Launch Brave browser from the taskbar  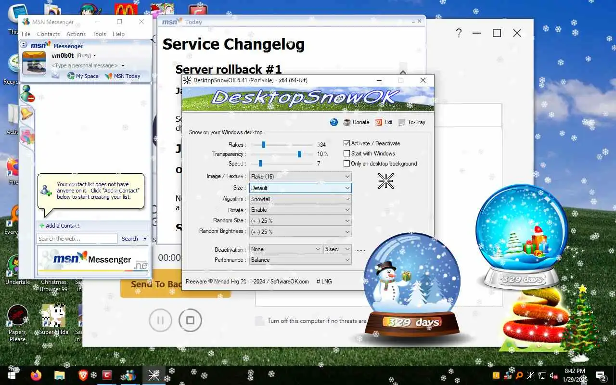click(83, 375)
